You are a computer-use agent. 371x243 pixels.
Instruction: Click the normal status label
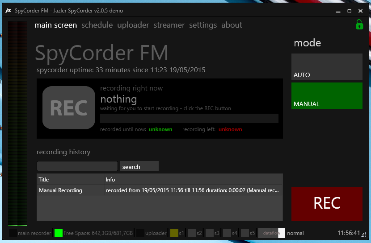295,233
